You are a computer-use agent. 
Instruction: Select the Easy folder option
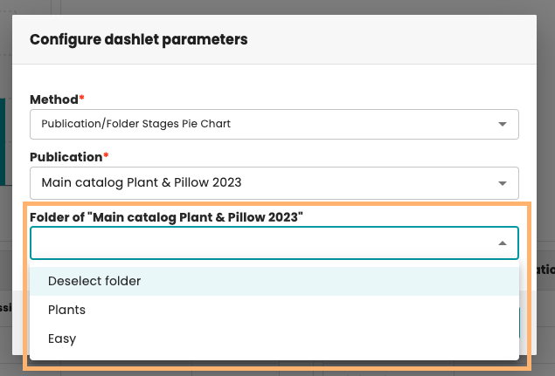point(62,338)
